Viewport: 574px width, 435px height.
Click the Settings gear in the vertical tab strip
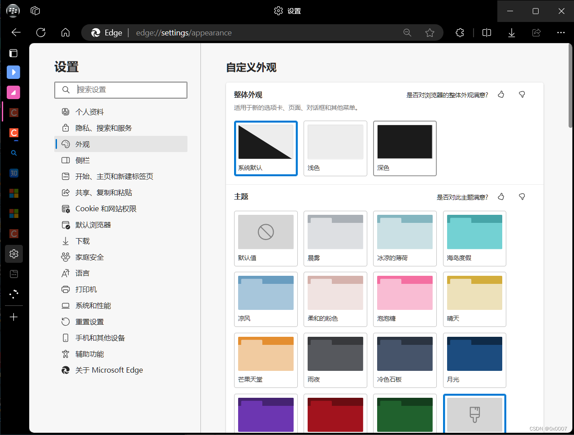click(x=14, y=254)
